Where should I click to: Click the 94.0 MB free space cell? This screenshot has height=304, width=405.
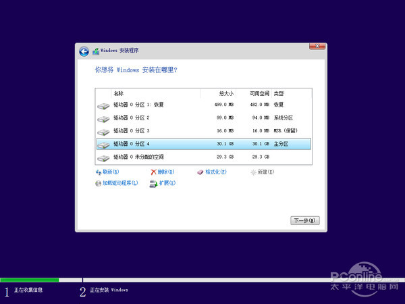pyautogui.click(x=261, y=118)
